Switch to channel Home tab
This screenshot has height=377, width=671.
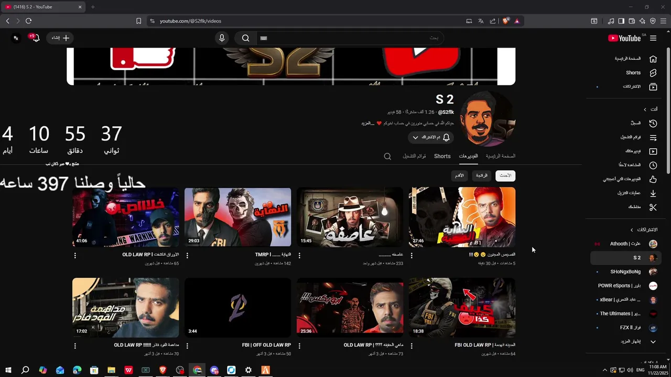click(x=500, y=156)
